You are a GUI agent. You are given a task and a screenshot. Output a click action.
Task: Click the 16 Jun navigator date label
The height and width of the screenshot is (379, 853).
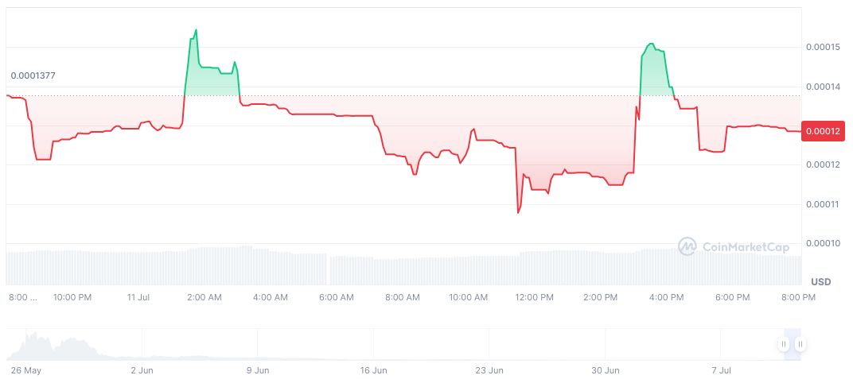coord(373,370)
